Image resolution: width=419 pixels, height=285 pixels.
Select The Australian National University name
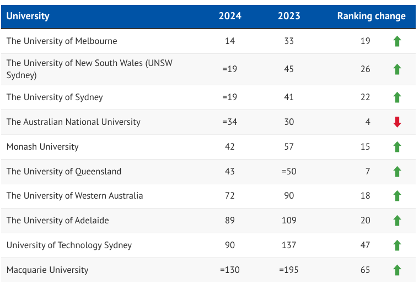point(73,122)
